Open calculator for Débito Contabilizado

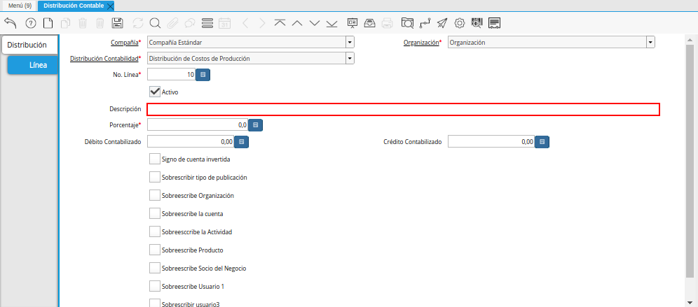tap(241, 142)
